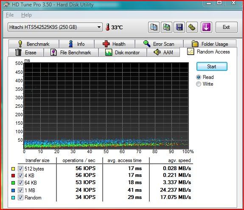Click the 17.075 MB/s speed value
This screenshot has height=210, width=244.
[176, 197]
